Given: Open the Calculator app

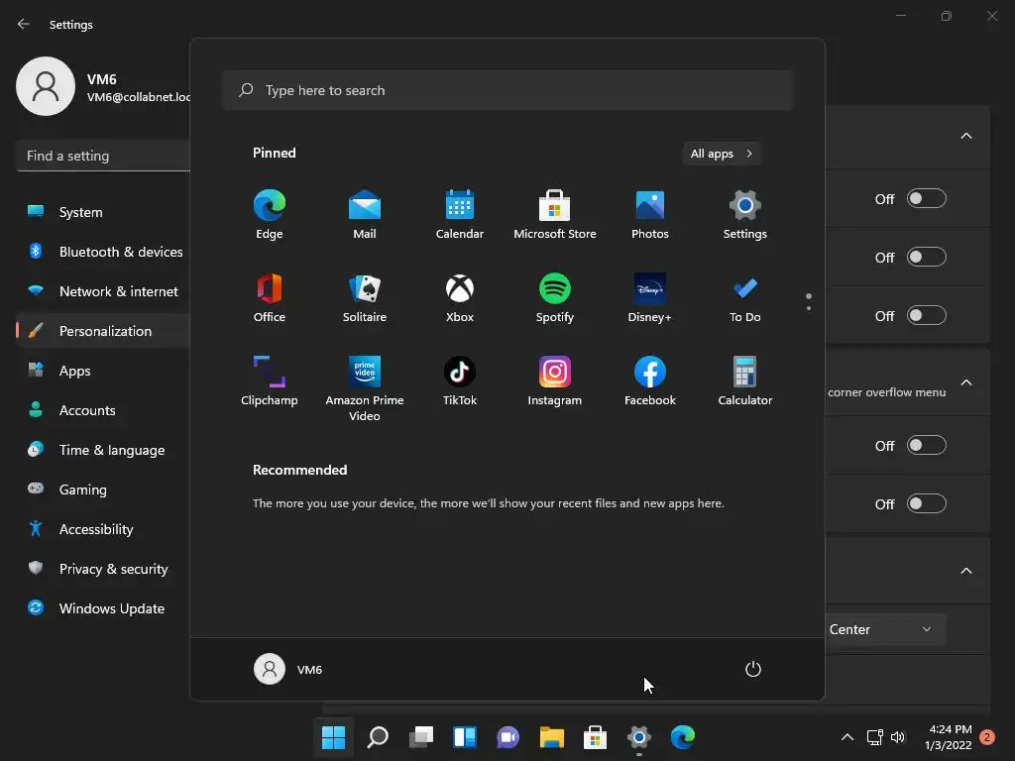Looking at the screenshot, I should click(x=745, y=381).
